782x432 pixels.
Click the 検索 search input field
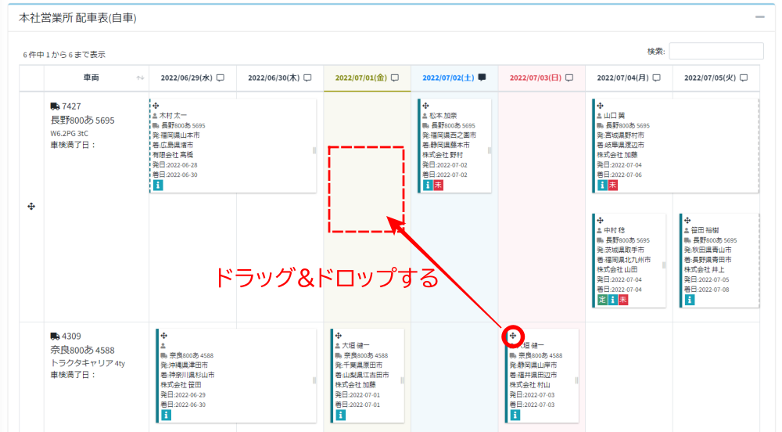(x=716, y=51)
